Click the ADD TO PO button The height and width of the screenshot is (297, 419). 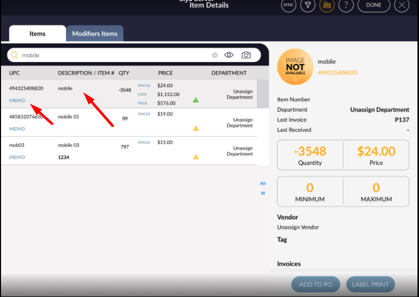(315, 284)
